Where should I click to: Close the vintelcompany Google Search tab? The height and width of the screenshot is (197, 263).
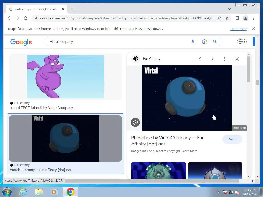click(x=63, y=9)
